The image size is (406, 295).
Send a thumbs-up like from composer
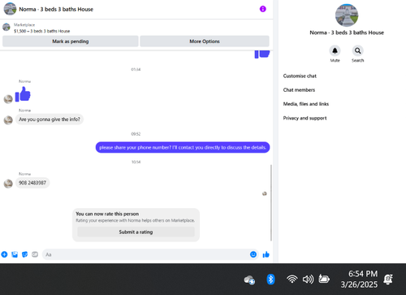pyautogui.click(x=266, y=254)
